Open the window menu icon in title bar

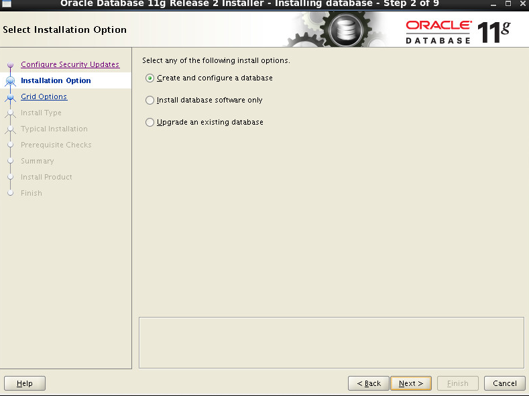(7, 4)
